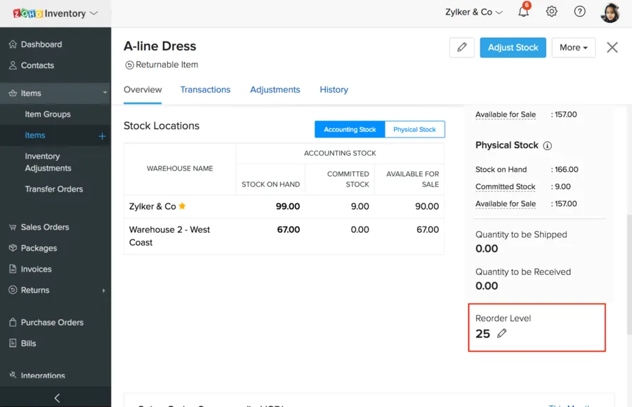Click the Physical Stock info icon
The image size is (632, 407).
pos(548,146)
